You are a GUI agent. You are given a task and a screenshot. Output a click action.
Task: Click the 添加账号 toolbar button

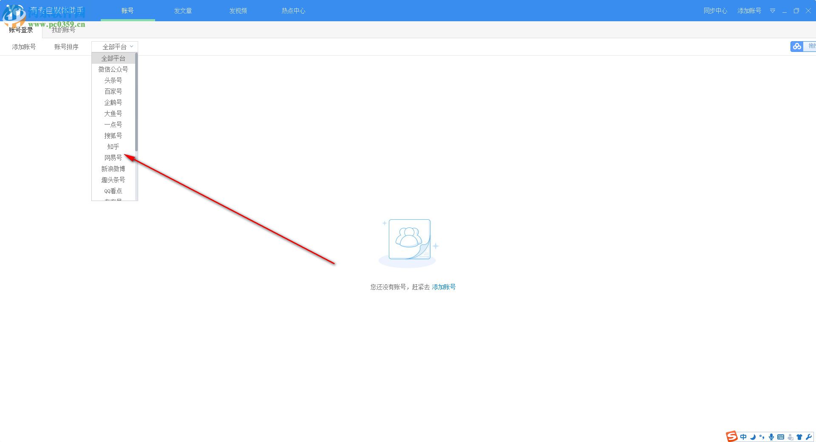tap(24, 47)
